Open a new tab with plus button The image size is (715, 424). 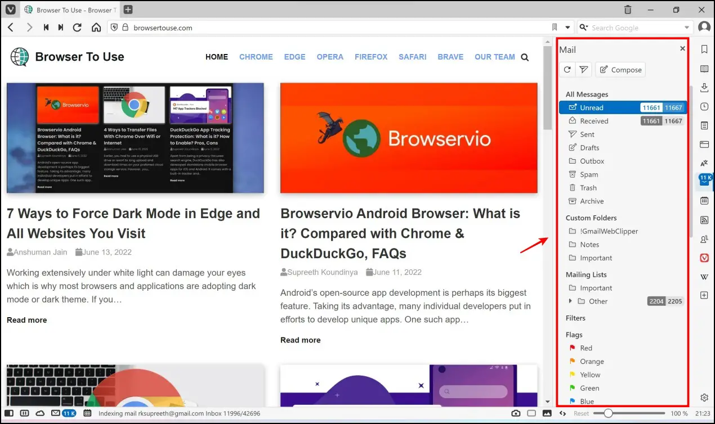tap(128, 10)
